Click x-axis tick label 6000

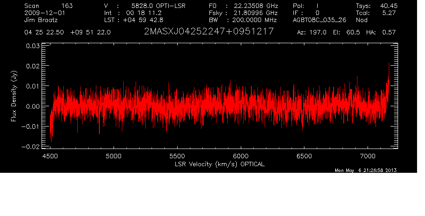click(241, 156)
